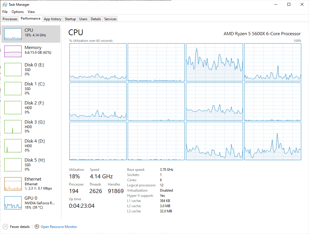
Task: Select the GPU 0 graph thumbnail
Action: click(13, 203)
